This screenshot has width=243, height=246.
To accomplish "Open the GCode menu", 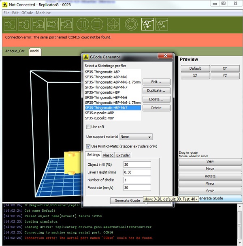I will pos(27,13).
